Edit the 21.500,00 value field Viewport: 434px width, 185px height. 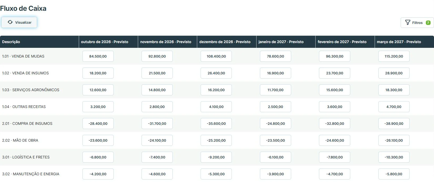[x=157, y=73]
